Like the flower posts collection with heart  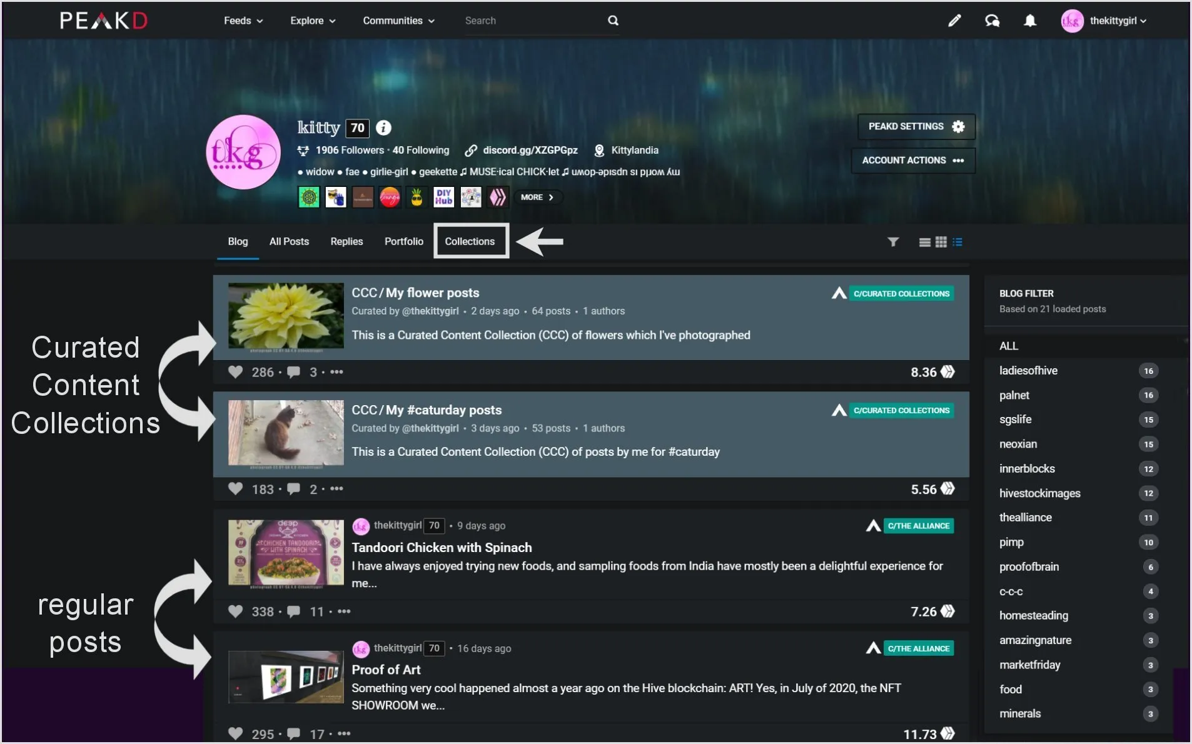pos(235,372)
